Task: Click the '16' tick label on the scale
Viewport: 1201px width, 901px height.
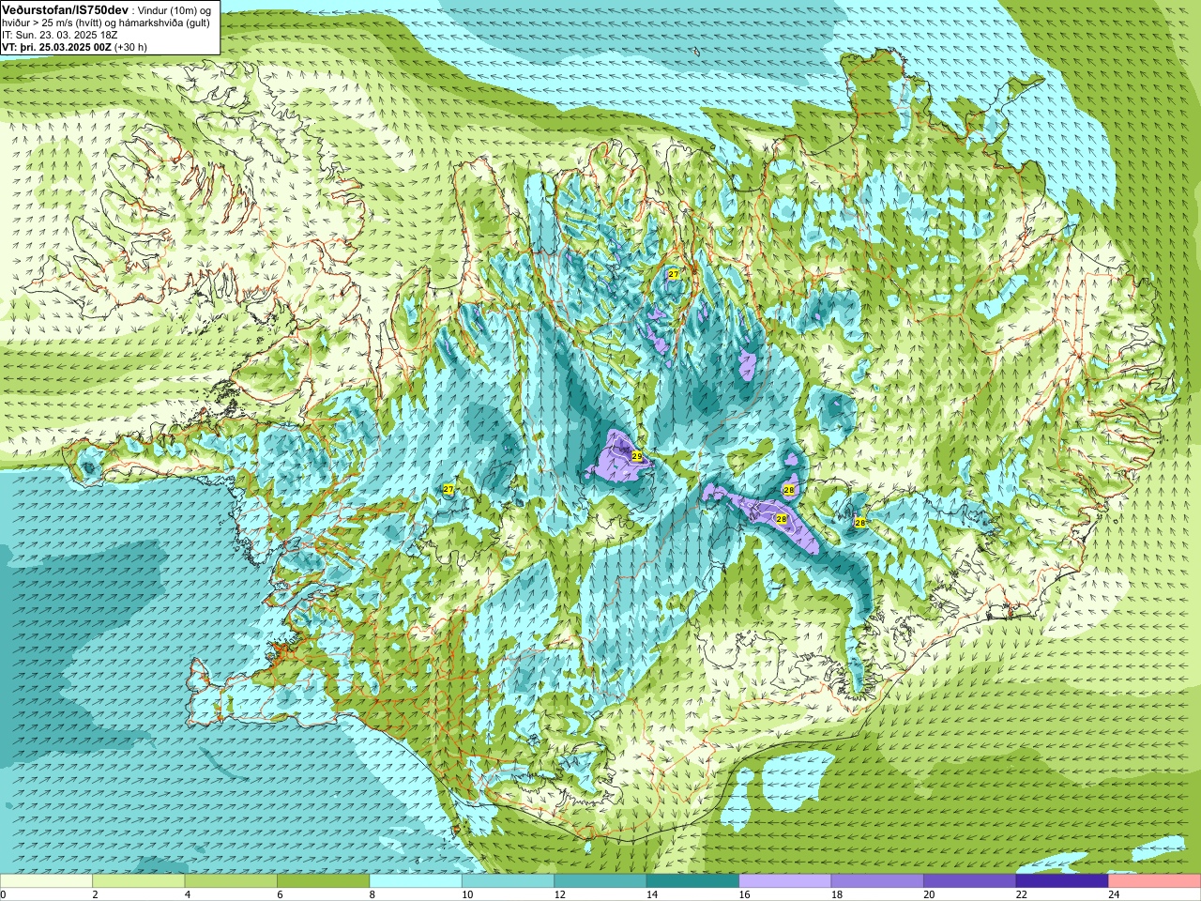Action: click(743, 894)
